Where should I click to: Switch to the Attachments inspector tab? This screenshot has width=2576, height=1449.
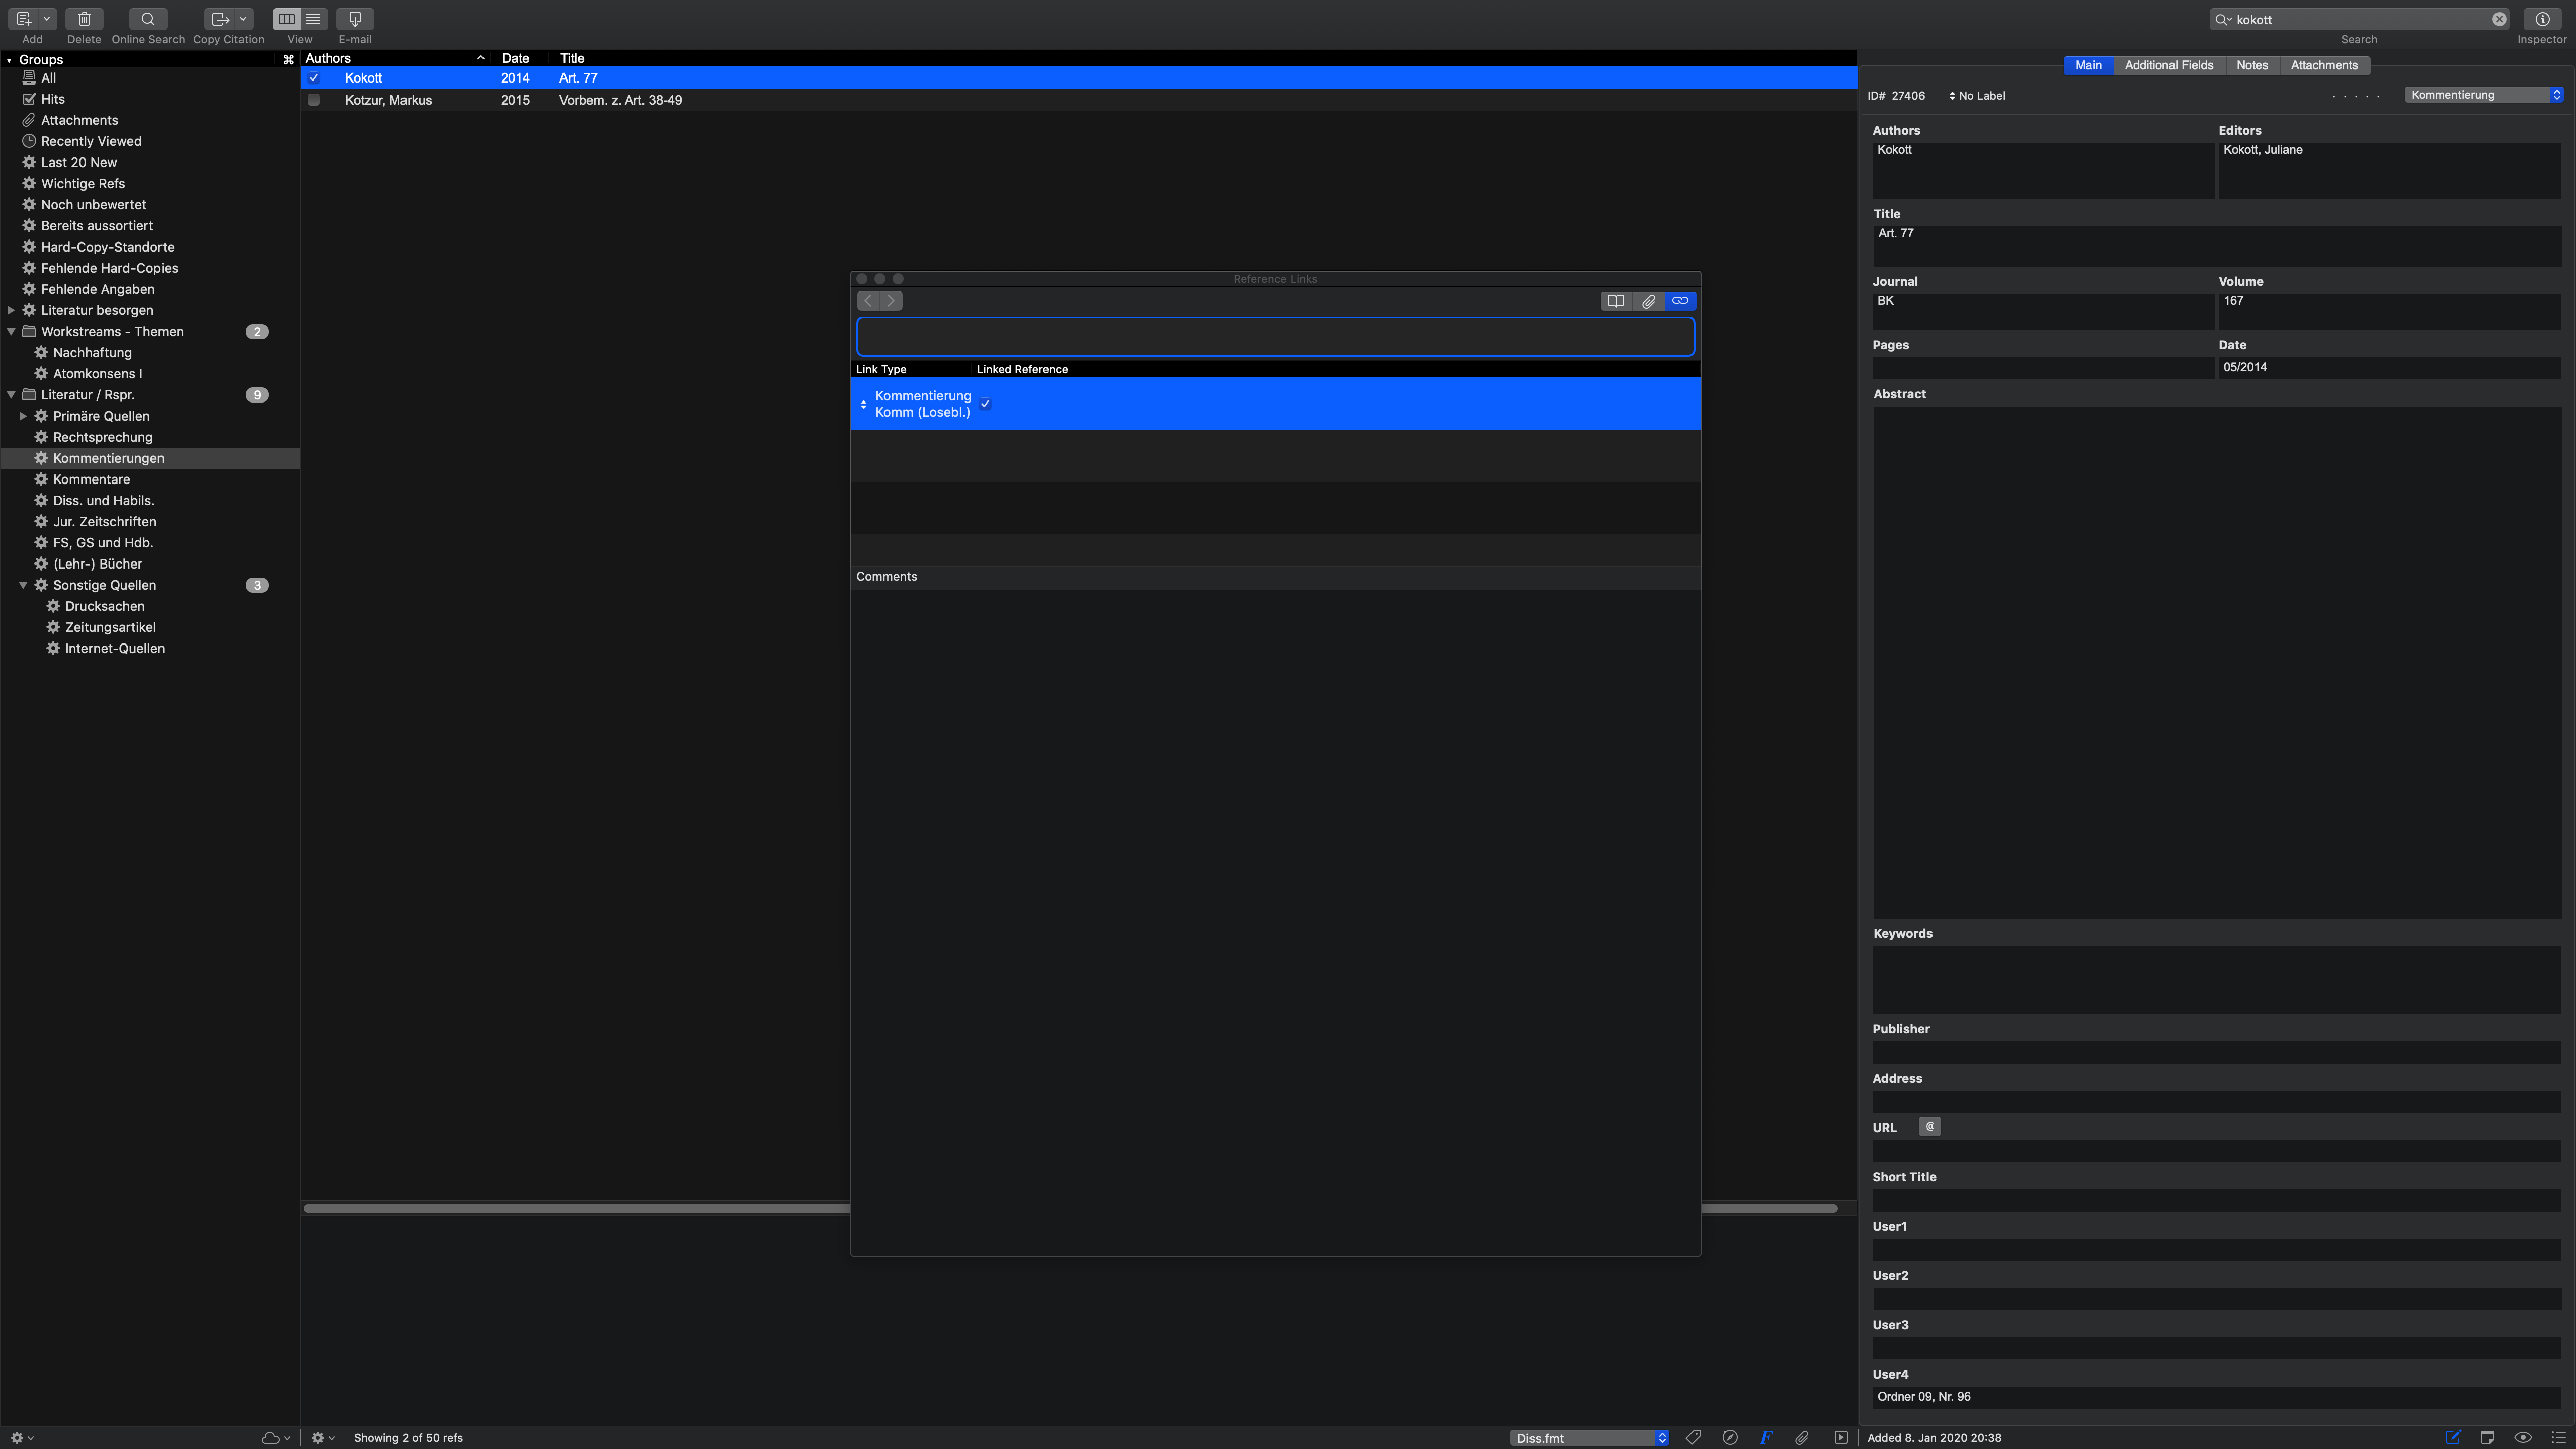click(2324, 65)
